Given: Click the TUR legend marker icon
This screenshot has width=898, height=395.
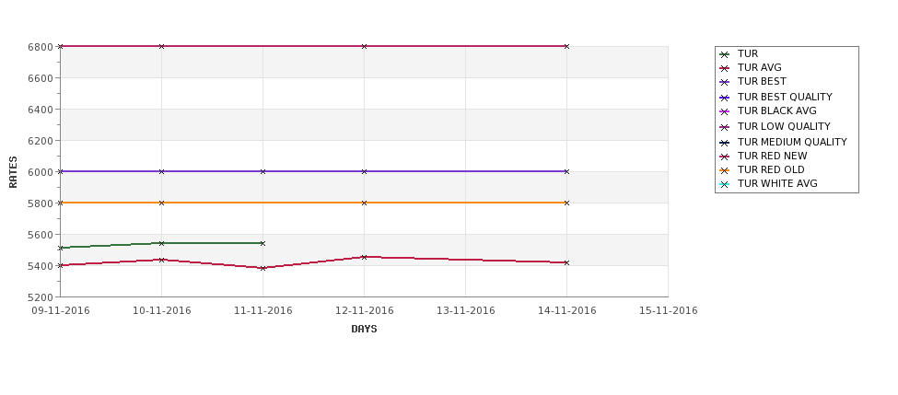Looking at the screenshot, I should 725,54.
